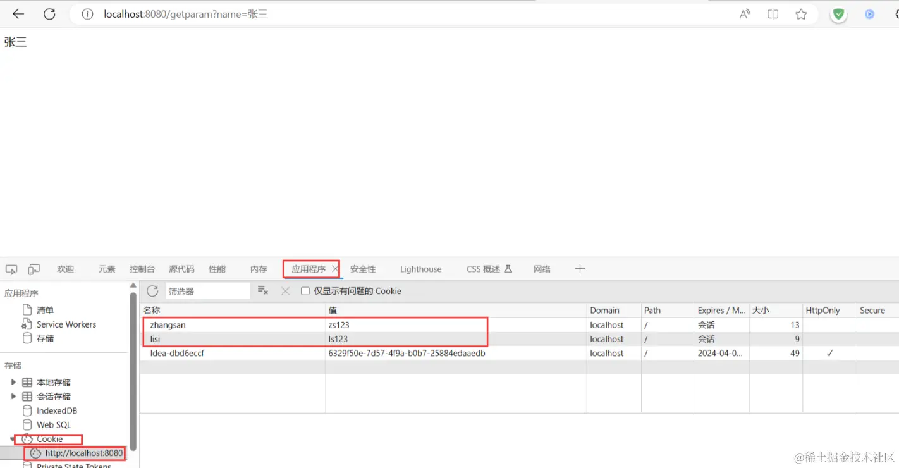
Task: Open the CSS 概述 tab
Action: [x=489, y=269]
